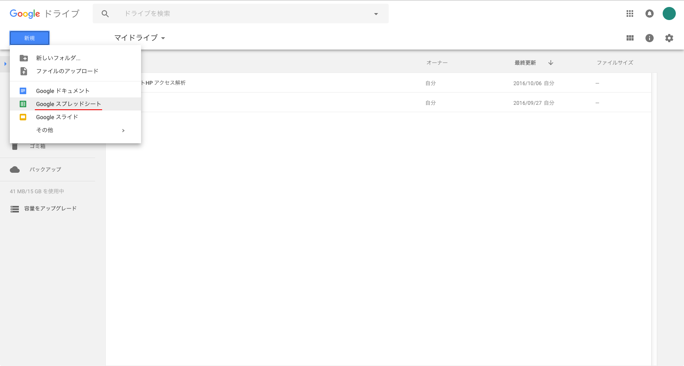This screenshot has width=684, height=366.
Task: Click date 2016/09/27 自分
Action: tap(534, 103)
